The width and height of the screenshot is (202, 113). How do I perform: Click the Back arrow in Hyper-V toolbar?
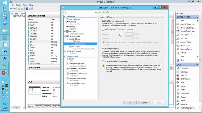(11, 8)
